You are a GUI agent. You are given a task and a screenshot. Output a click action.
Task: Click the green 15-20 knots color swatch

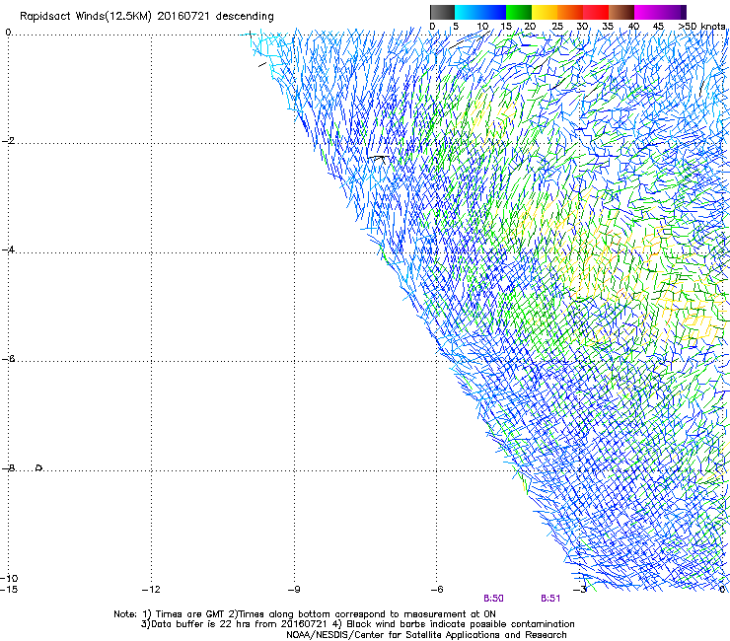[519, 12]
